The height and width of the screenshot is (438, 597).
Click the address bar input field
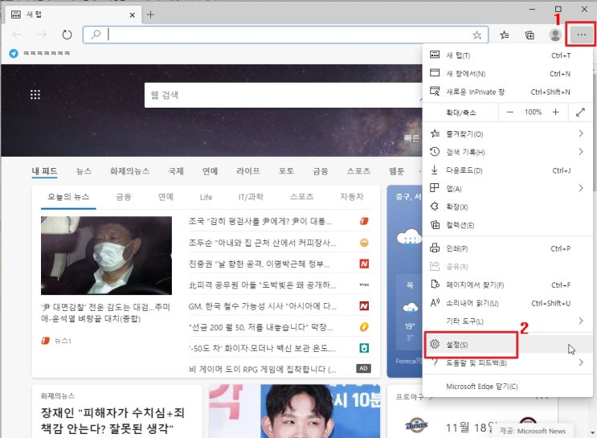285,35
